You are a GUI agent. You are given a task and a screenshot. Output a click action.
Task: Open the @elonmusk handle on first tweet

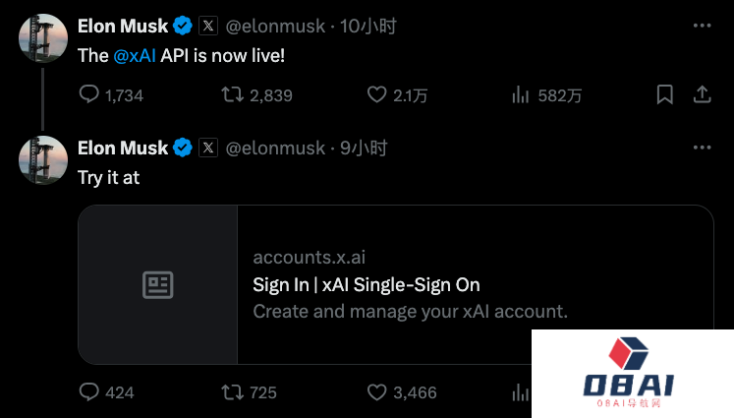276,26
